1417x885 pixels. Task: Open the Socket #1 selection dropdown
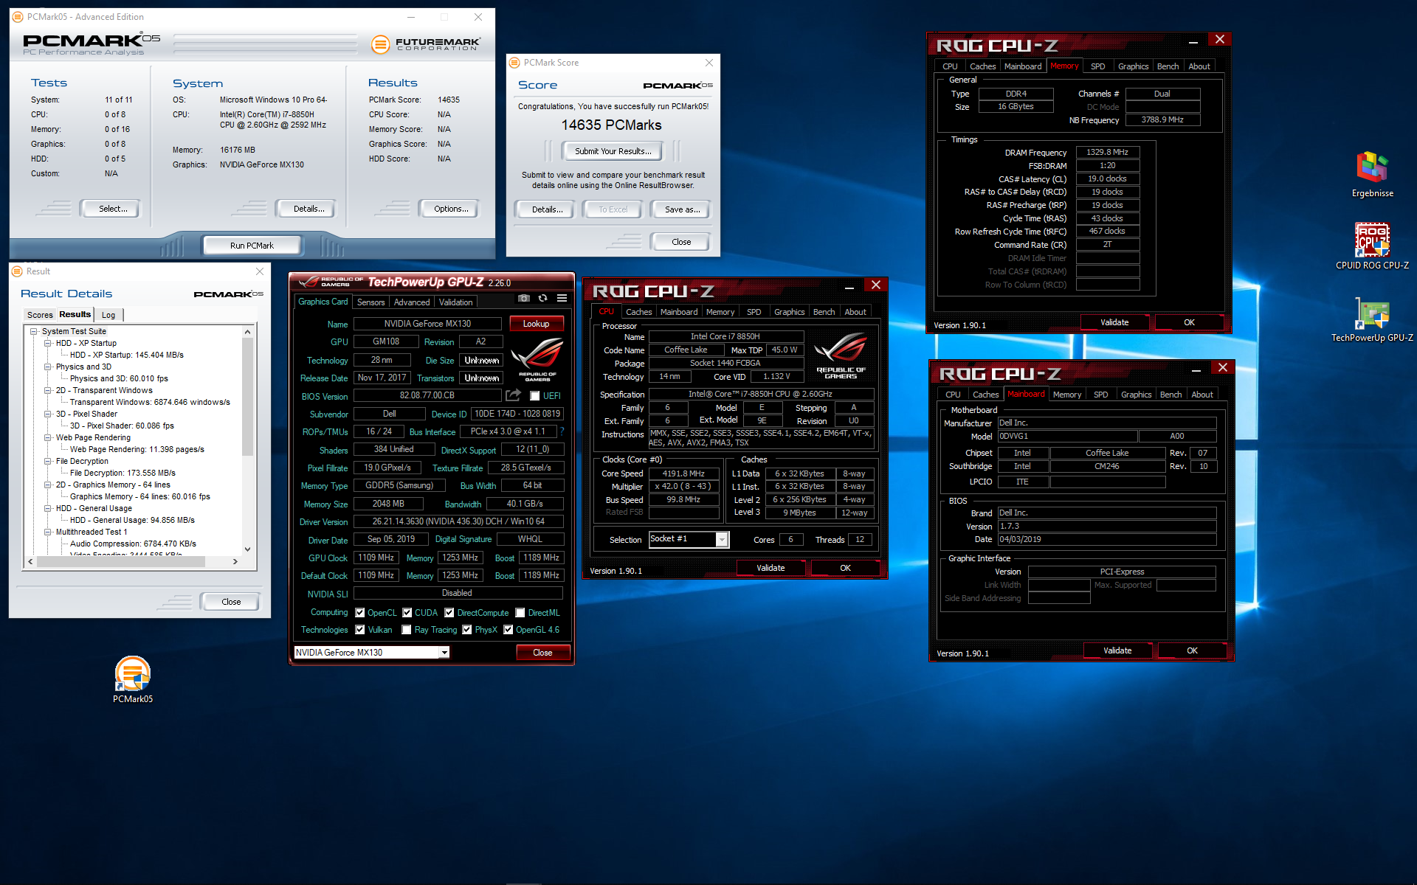point(689,539)
